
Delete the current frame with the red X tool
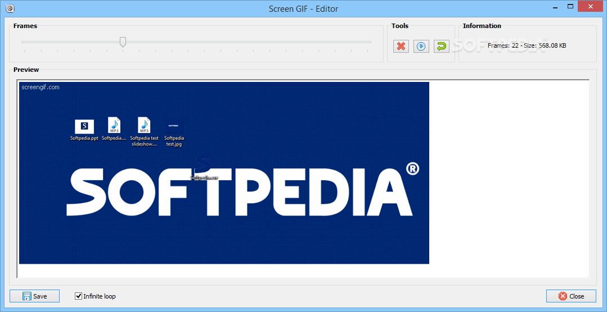click(401, 47)
